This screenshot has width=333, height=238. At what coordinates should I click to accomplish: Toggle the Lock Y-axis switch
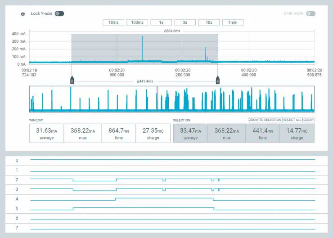click(59, 13)
